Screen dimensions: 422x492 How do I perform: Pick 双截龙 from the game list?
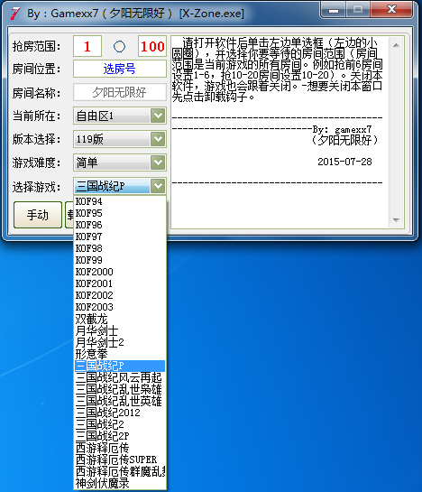coord(120,319)
